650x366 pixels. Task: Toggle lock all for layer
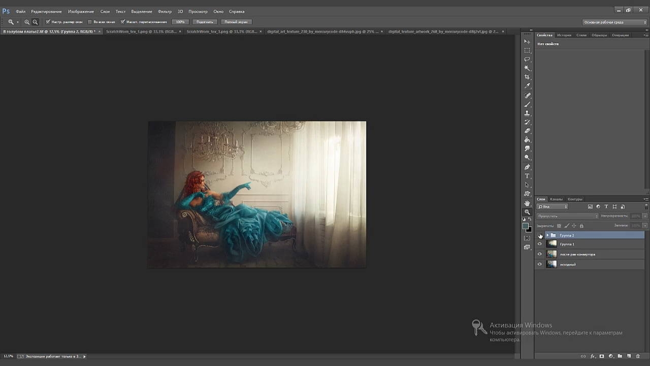[x=581, y=226]
